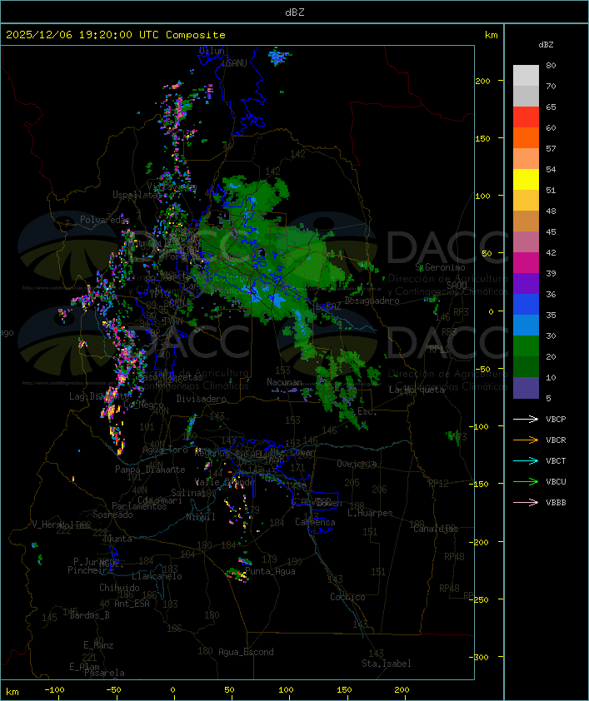Click the 65 value on the dBZ scale
Viewport: 589px width, 701px height.
(x=551, y=107)
